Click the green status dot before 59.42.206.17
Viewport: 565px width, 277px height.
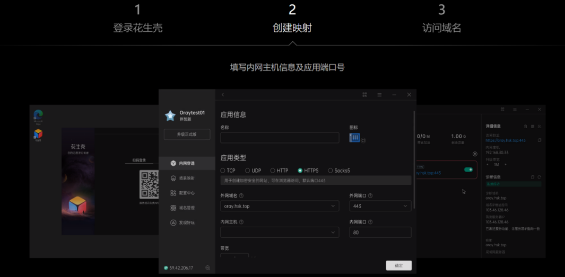click(x=166, y=268)
